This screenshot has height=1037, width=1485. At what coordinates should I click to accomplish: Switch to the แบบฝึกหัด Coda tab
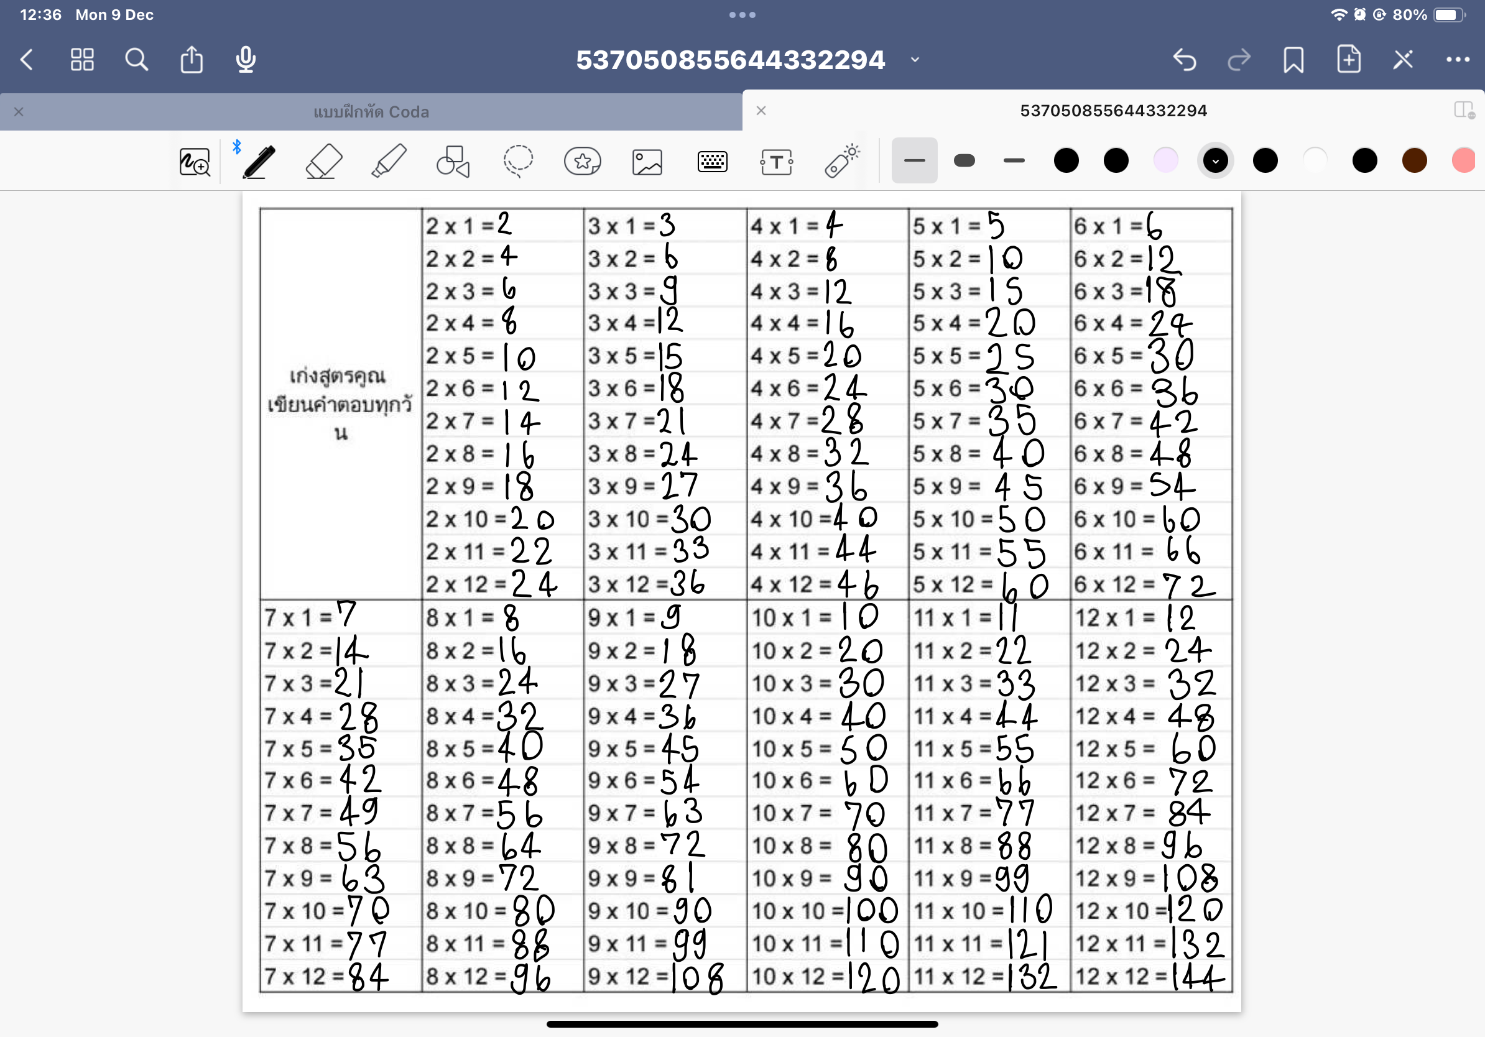(x=371, y=112)
